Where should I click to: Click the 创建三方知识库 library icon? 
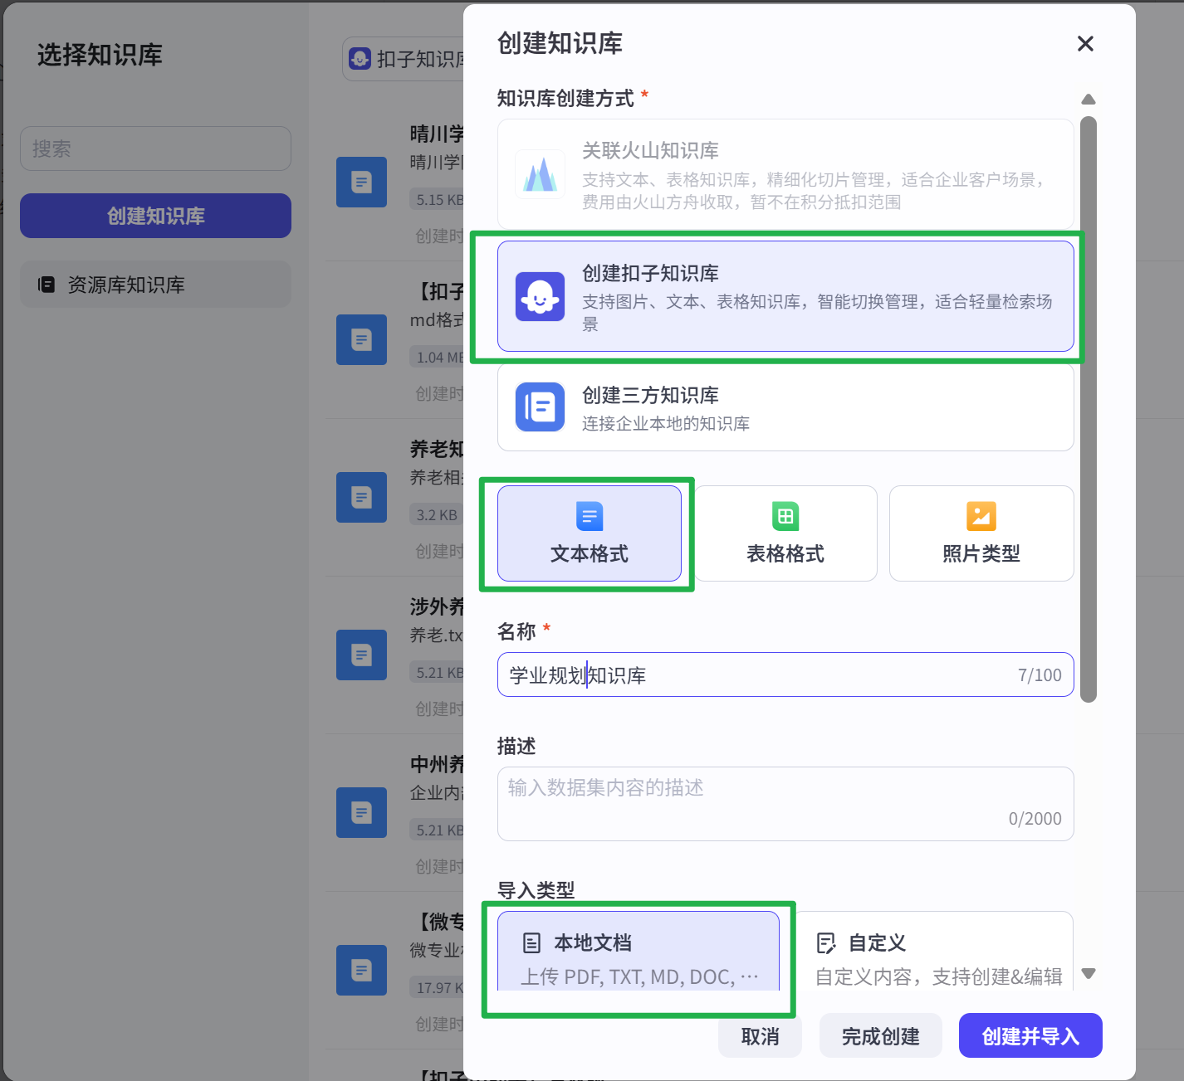[540, 407]
